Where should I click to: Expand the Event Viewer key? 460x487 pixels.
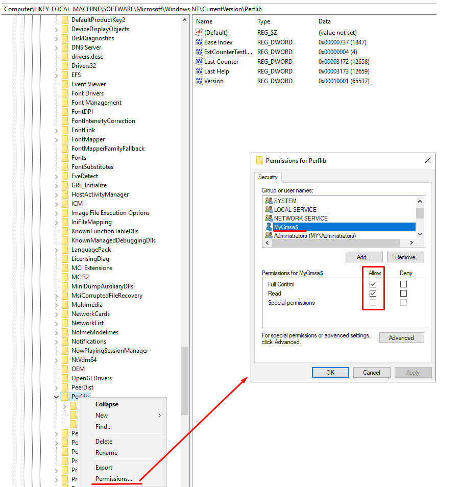[x=56, y=84]
